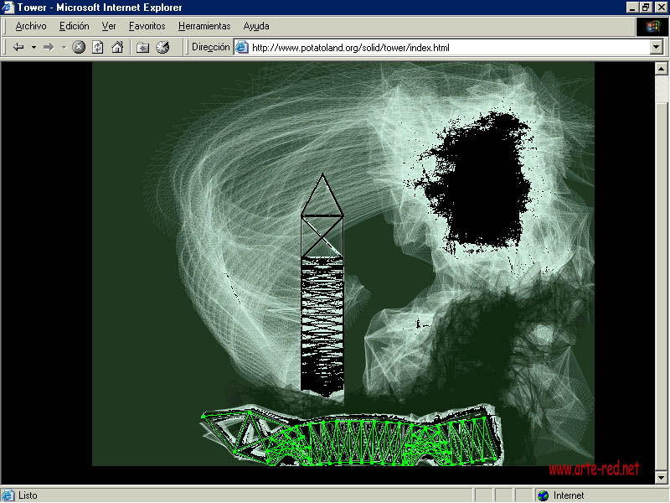Select the Favoritos menu
The width and height of the screenshot is (670, 503).
(147, 26)
